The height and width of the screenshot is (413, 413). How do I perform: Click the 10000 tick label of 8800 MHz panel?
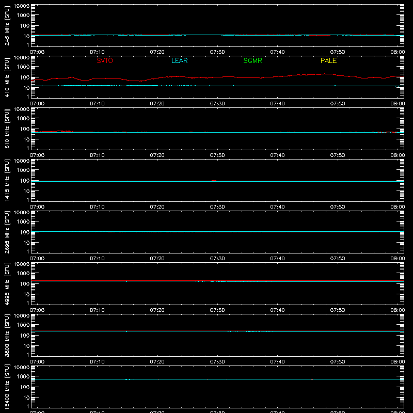coord(22,316)
